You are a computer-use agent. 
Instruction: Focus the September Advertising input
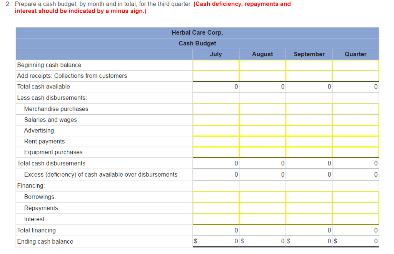309,130
